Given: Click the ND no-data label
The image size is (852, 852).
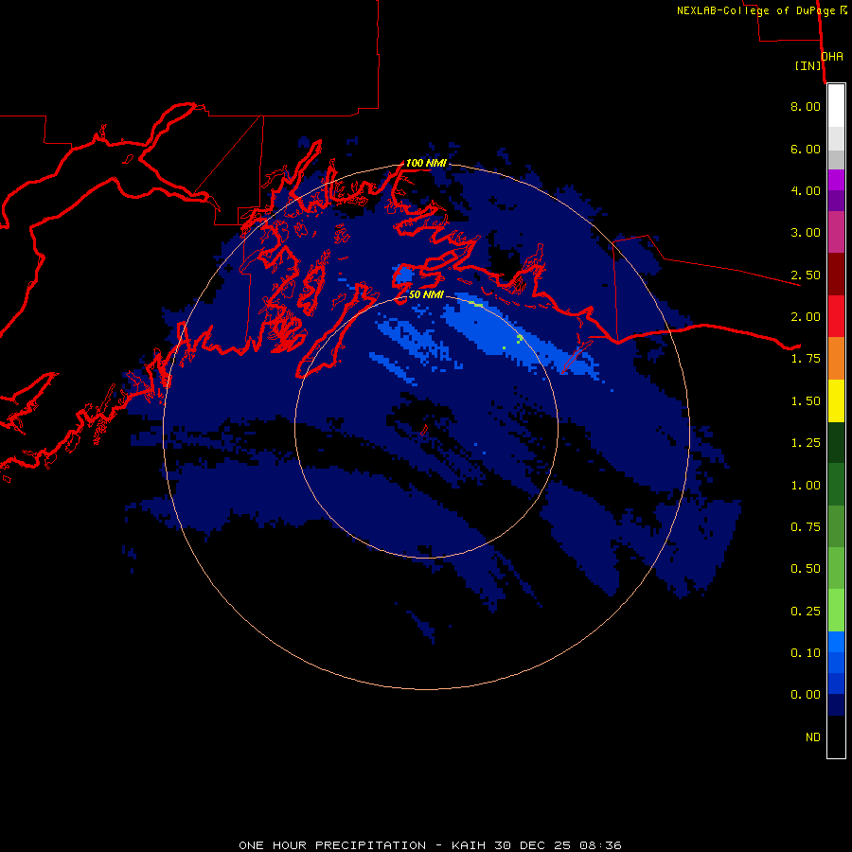Looking at the screenshot, I should [813, 737].
